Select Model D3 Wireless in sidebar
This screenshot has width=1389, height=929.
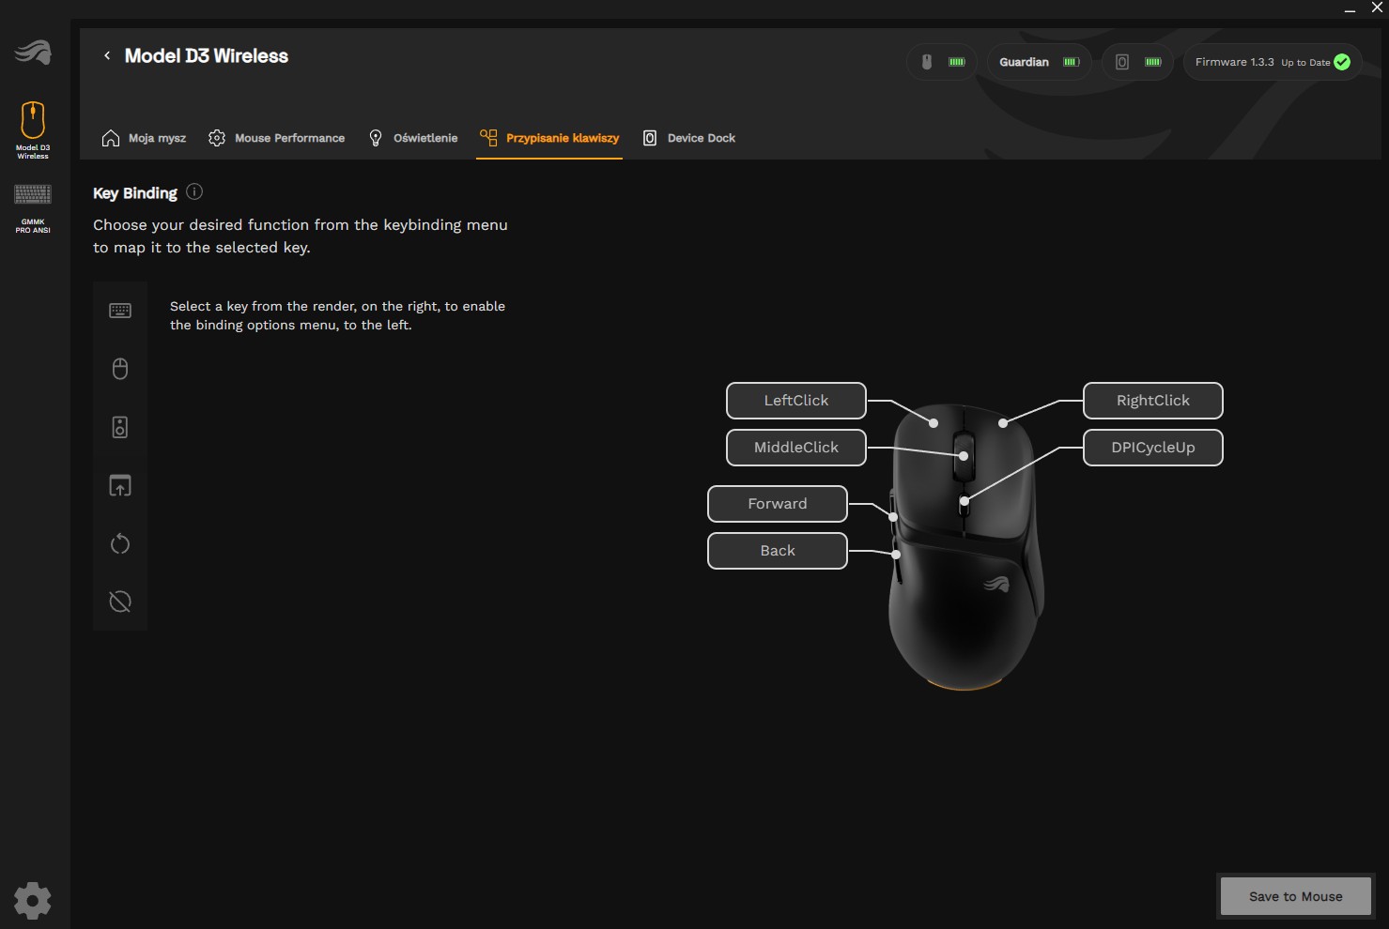[x=33, y=129]
